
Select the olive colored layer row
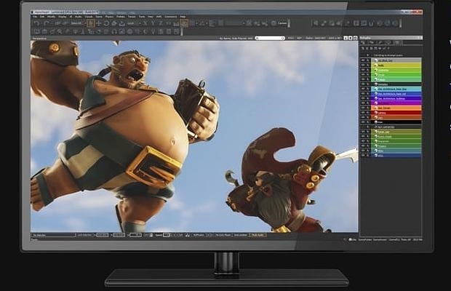click(396, 132)
